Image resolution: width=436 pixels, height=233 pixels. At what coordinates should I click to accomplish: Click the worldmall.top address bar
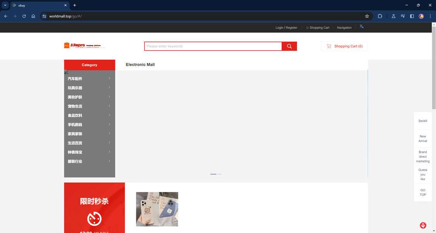click(206, 16)
